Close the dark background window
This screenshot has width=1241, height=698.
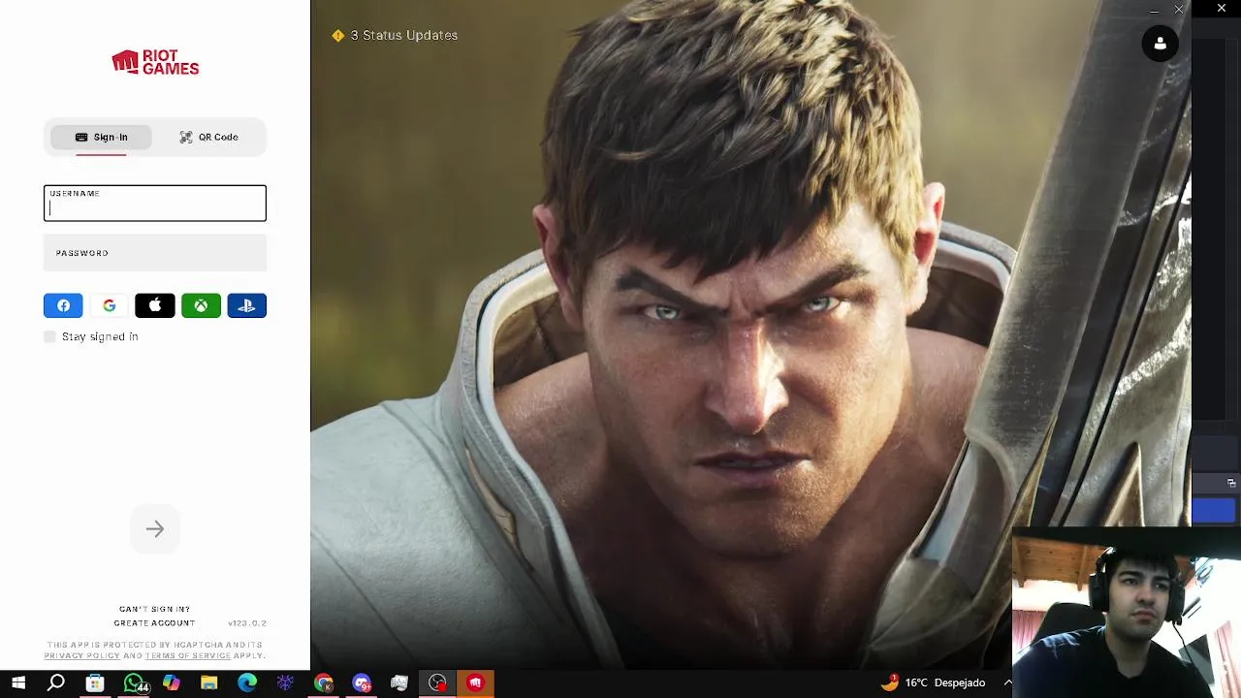[x=1222, y=9]
